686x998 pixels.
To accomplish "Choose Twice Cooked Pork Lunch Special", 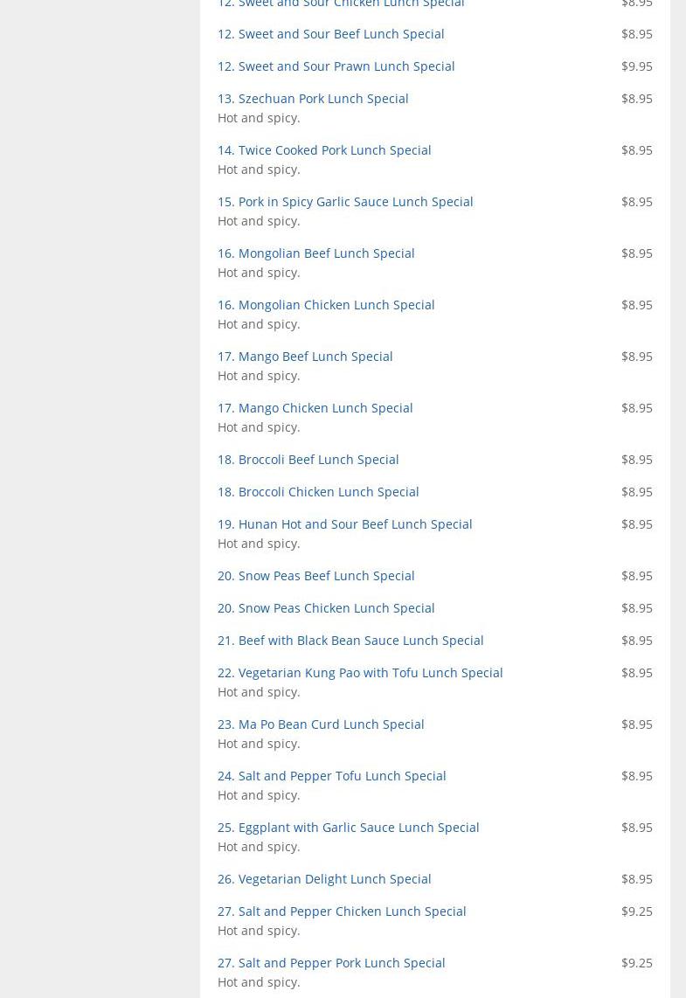I will click(x=324, y=150).
